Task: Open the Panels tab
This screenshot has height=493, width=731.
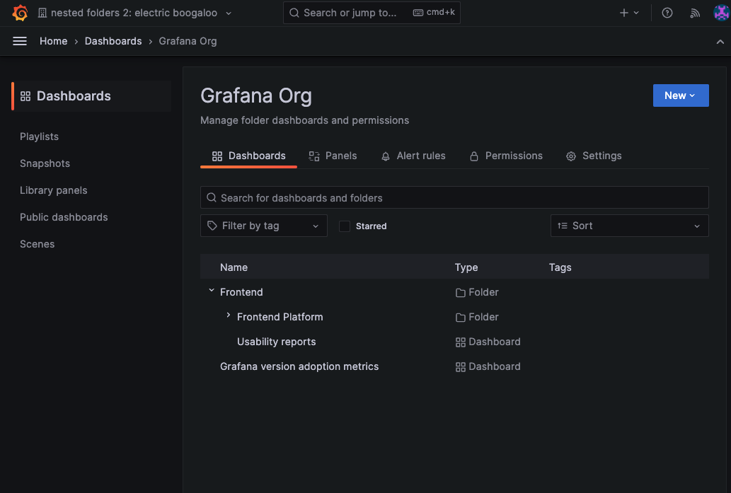Action: [333, 156]
